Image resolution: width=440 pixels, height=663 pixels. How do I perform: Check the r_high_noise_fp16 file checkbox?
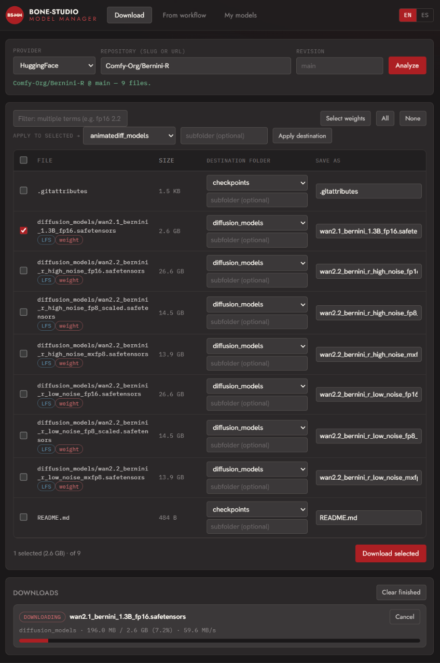tap(23, 270)
